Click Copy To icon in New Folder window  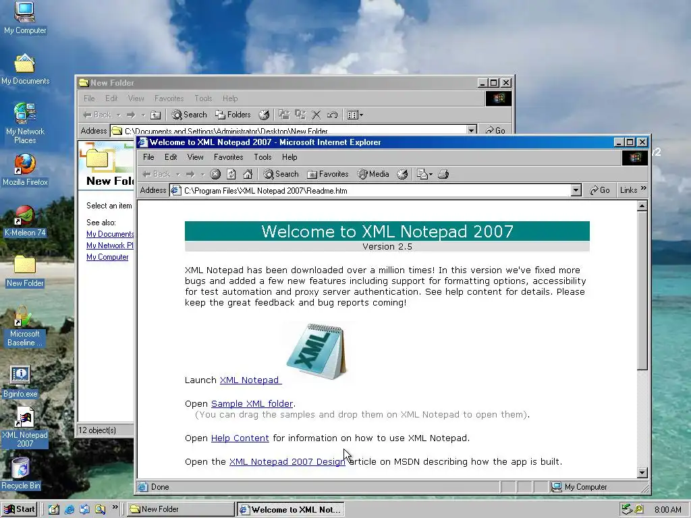tap(300, 115)
